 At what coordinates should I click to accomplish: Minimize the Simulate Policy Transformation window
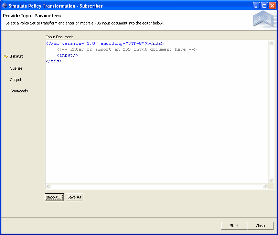[x=256, y=6]
